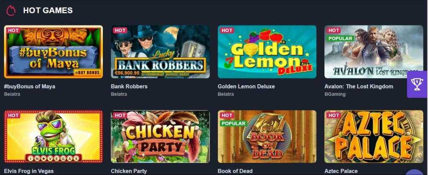Image resolution: width=428 pixels, height=175 pixels.
Task: Click the Avalon: The Lost Kingdom title
Action: pos(359,87)
